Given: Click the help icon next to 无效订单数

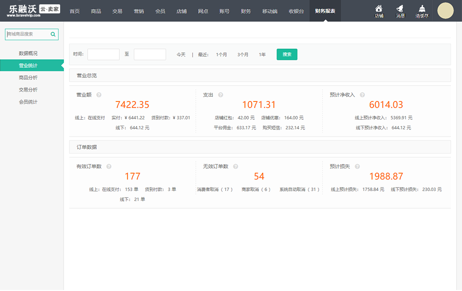Looking at the screenshot, I should coord(235,166).
